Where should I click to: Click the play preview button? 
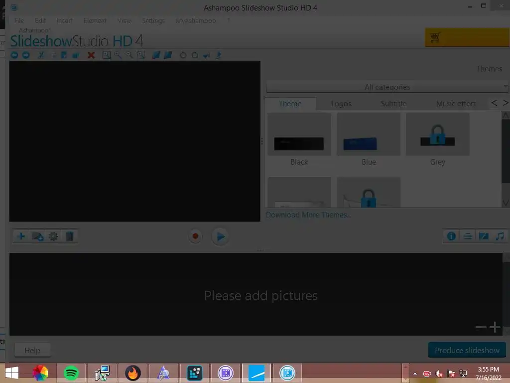[220, 236]
